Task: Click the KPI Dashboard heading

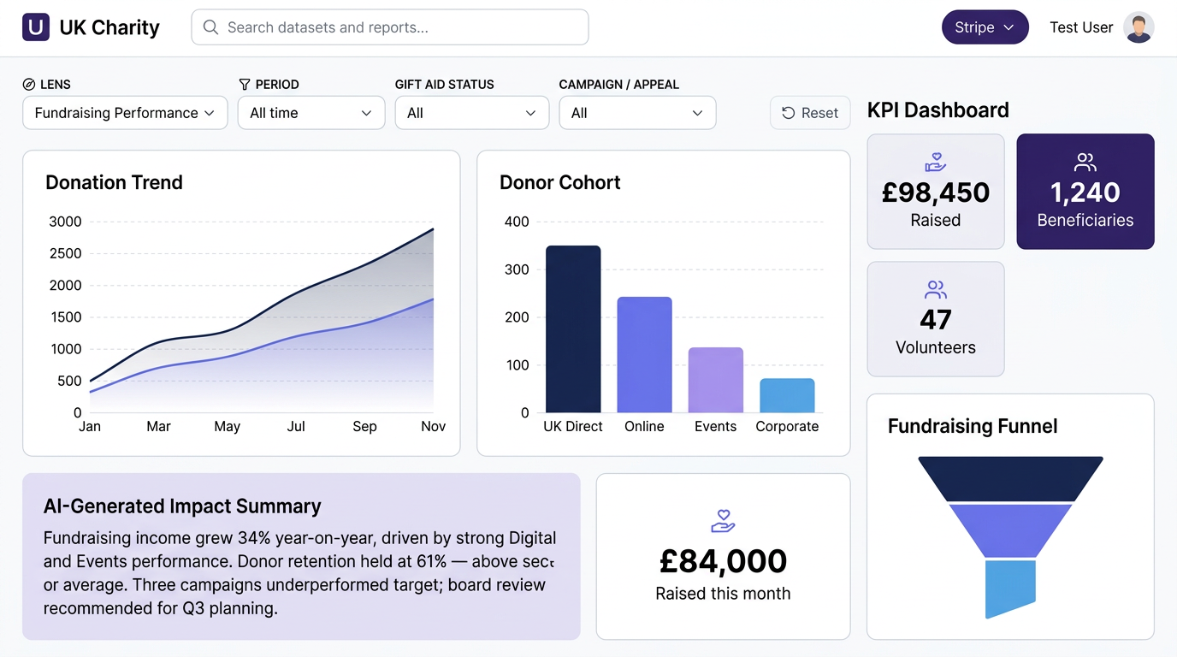Action: tap(938, 110)
